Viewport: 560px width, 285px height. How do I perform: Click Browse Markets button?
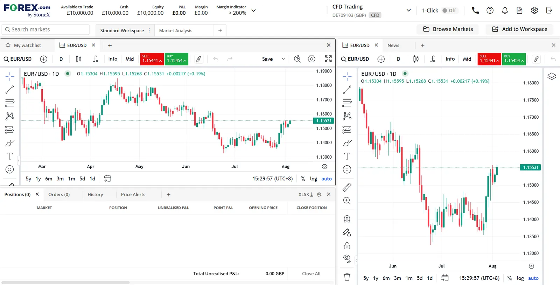[x=448, y=29]
